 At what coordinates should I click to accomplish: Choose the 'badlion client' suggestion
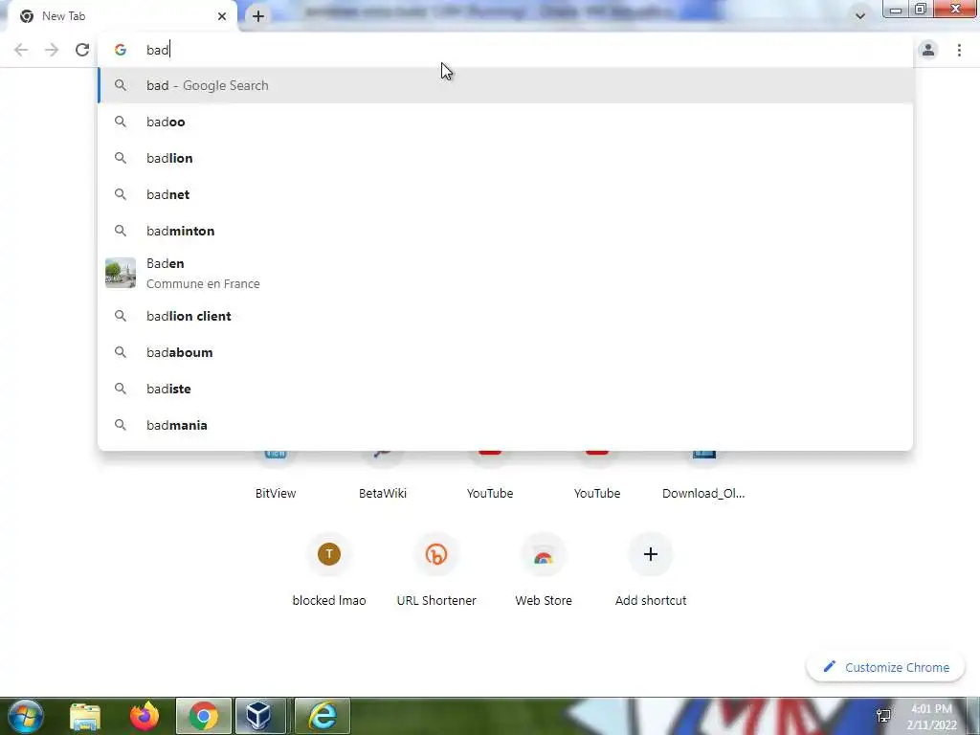tap(505, 316)
